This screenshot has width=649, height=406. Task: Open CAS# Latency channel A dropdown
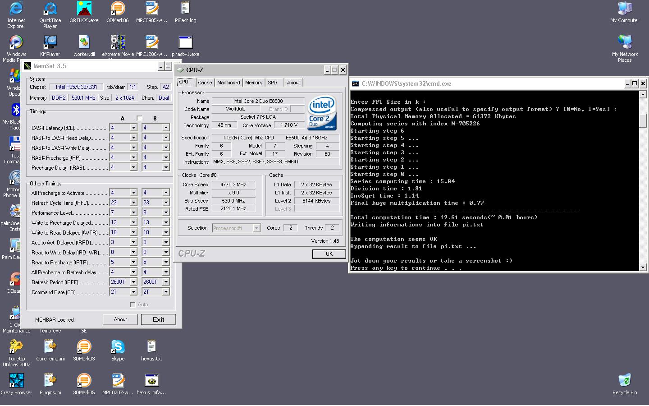tap(133, 128)
